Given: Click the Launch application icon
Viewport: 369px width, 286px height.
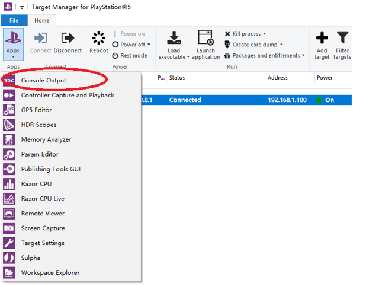Looking at the screenshot, I should click(x=206, y=39).
